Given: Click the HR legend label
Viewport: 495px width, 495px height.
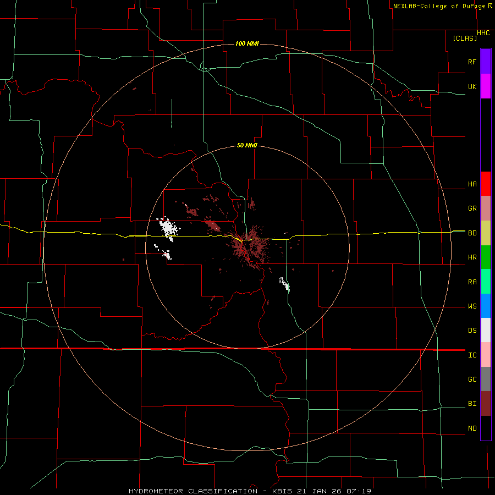Looking at the screenshot, I should click(x=472, y=257).
